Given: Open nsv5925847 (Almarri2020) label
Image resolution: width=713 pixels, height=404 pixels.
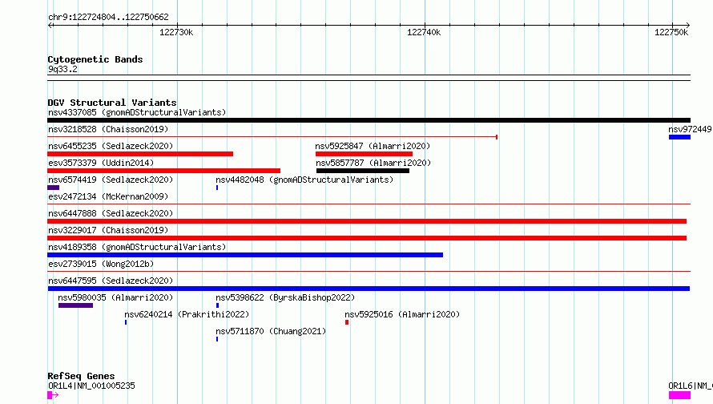Looking at the screenshot, I should pyautogui.click(x=373, y=146).
